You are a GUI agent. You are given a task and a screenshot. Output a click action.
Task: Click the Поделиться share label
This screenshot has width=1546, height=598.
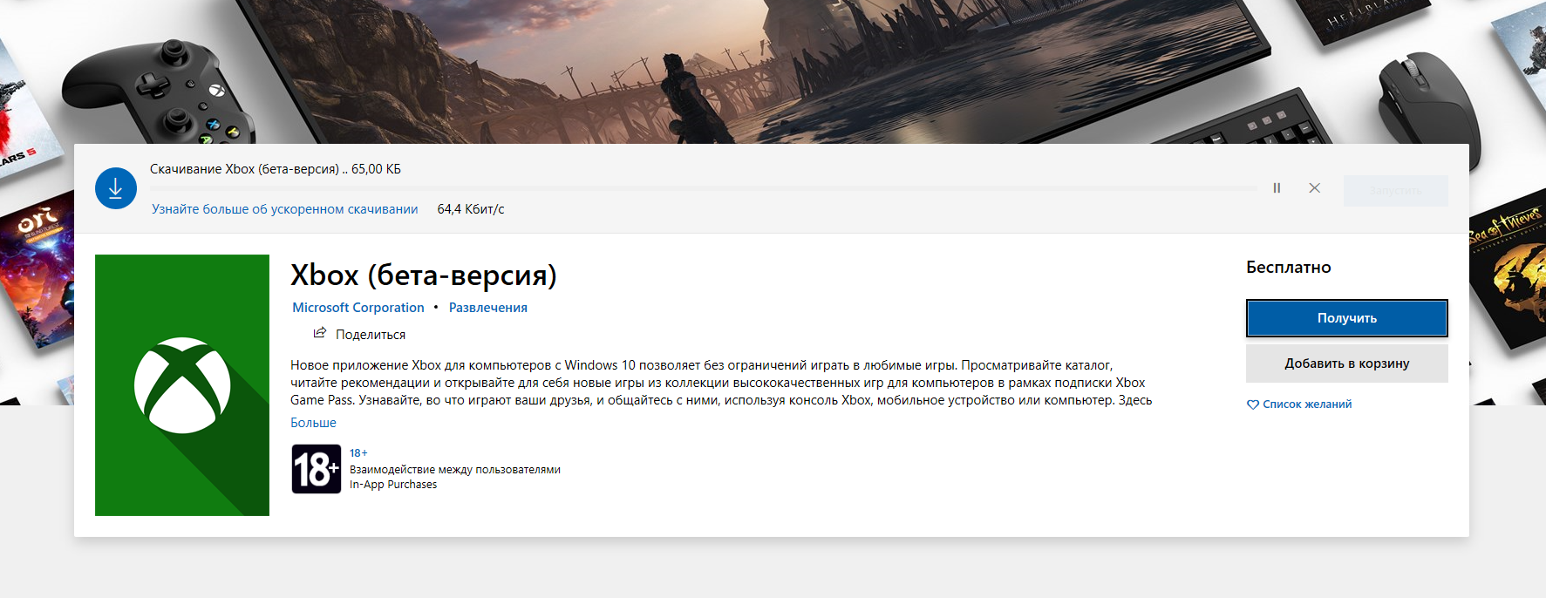click(371, 335)
